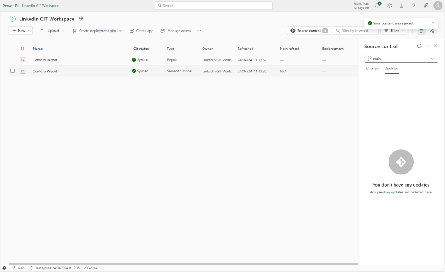Dismiss the content synced notification
Viewport: 445px width, 272px height.
432,23
